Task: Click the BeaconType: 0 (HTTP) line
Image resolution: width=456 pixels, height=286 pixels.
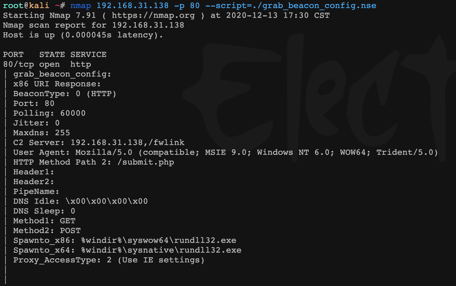Action: (x=65, y=94)
